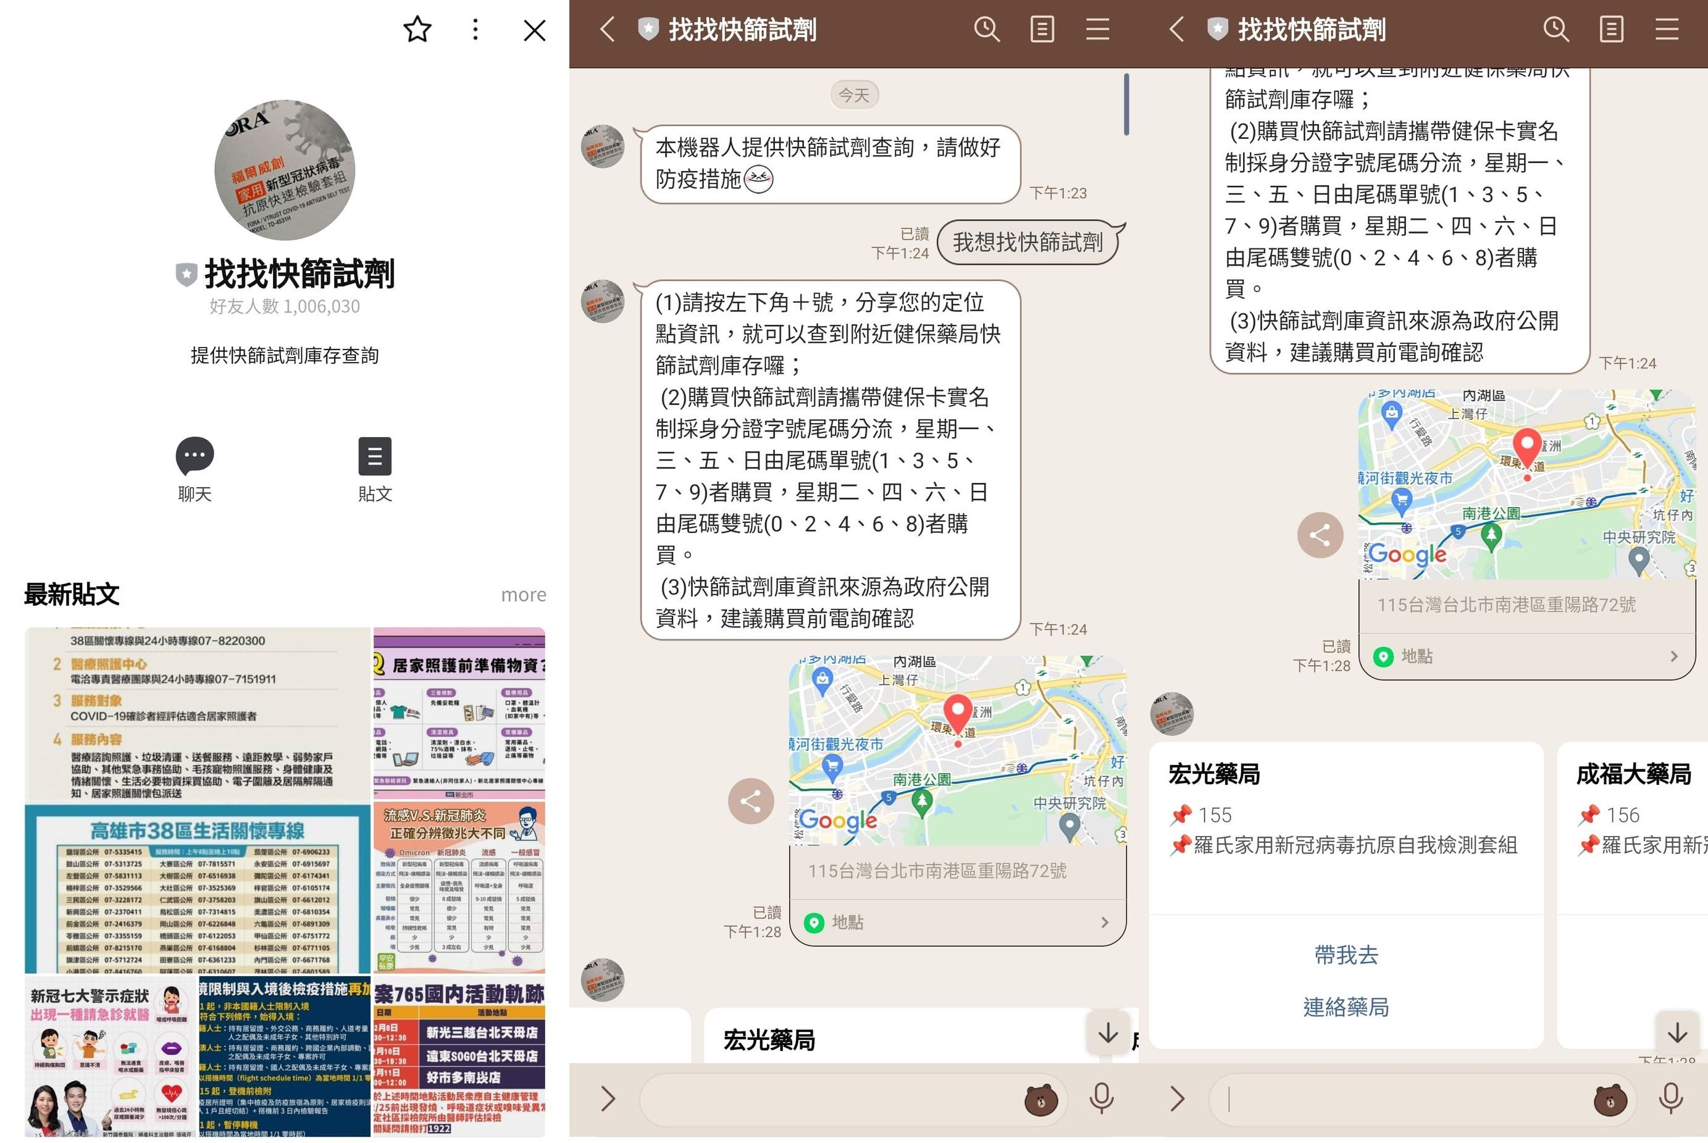Share the location message in right chat
Image resolution: width=1708 pixels, height=1143 pixels.
(1320, 535)
